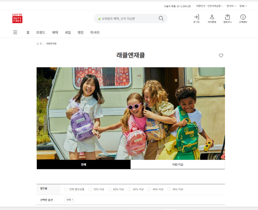Image resolution: width=258 pixels, height=210 pixels.
Task: Go to the 홈 menu item
Action: click(x=28, y=32)
